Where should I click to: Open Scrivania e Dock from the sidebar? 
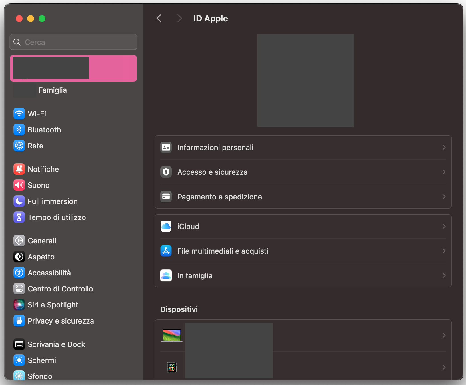click(x=56, y=344)
